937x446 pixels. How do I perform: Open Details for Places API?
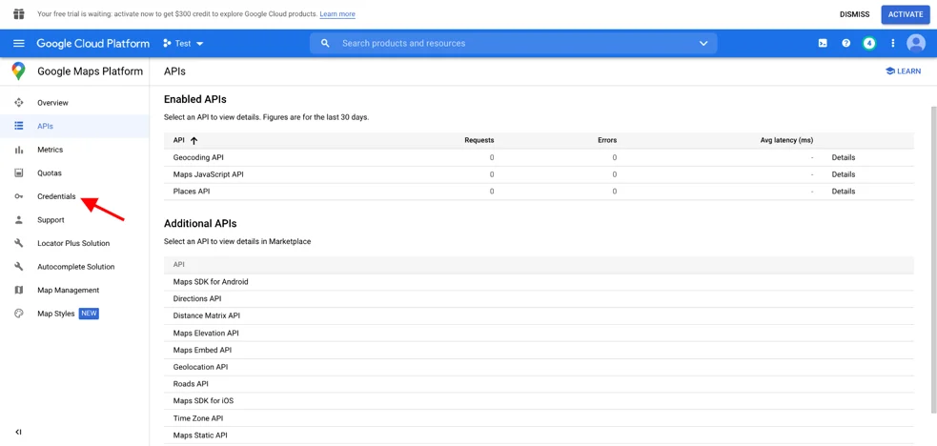[844, 191]
